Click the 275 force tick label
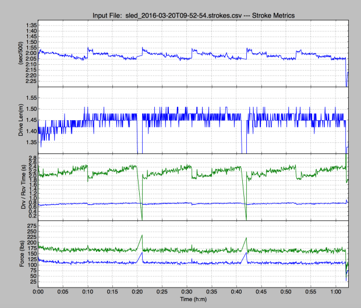 [x=31, y=226]
